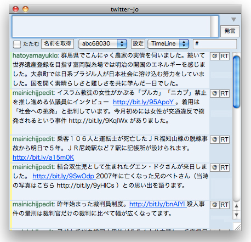The height and width of the screenshot is (242, 251).
Task: Open the abc68030 account dropdown
Action: click(102, 44)
